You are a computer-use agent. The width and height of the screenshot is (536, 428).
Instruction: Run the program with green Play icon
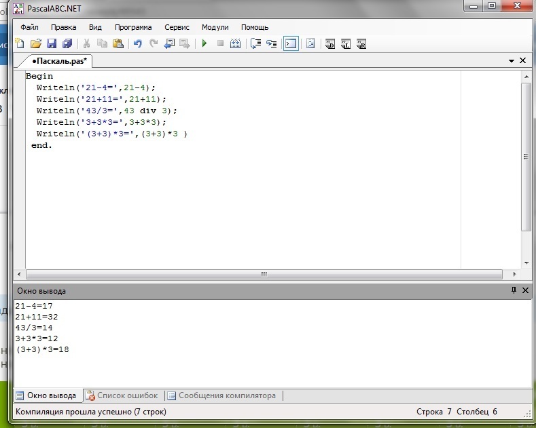click(204, 43)
